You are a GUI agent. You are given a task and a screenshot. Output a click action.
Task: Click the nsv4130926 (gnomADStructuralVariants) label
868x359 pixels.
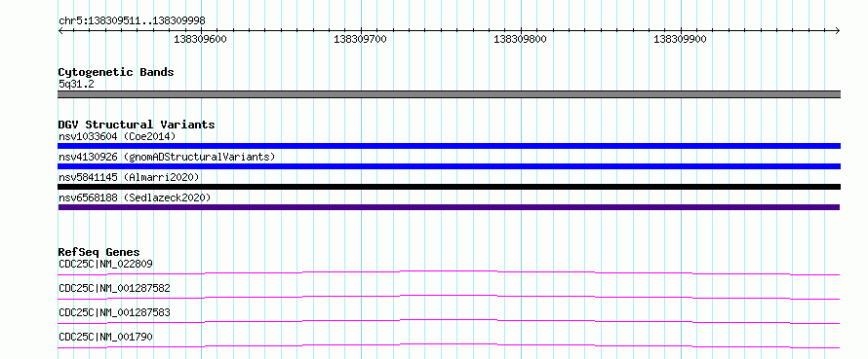[x=167, y=157]
